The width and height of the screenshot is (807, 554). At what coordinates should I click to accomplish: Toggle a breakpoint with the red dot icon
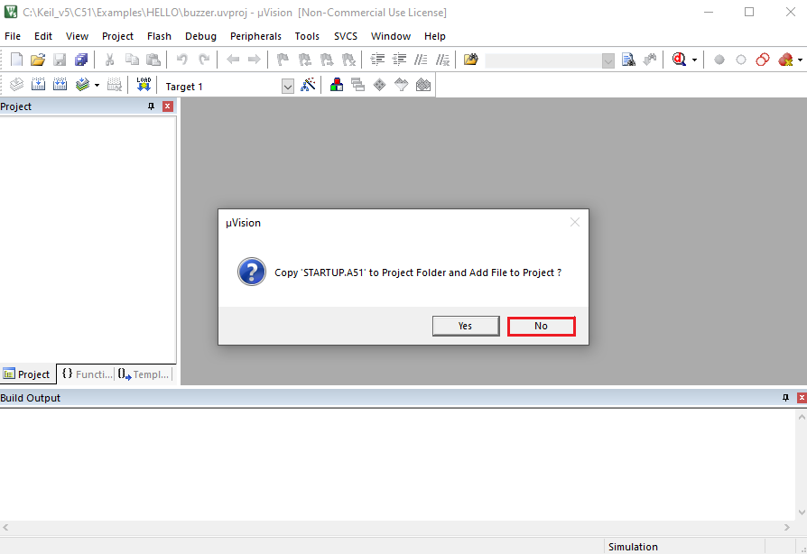tap(719, 60)
